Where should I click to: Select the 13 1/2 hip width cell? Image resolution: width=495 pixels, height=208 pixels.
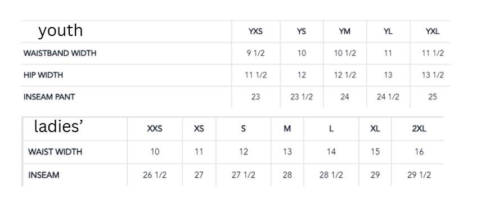[433, 75]
